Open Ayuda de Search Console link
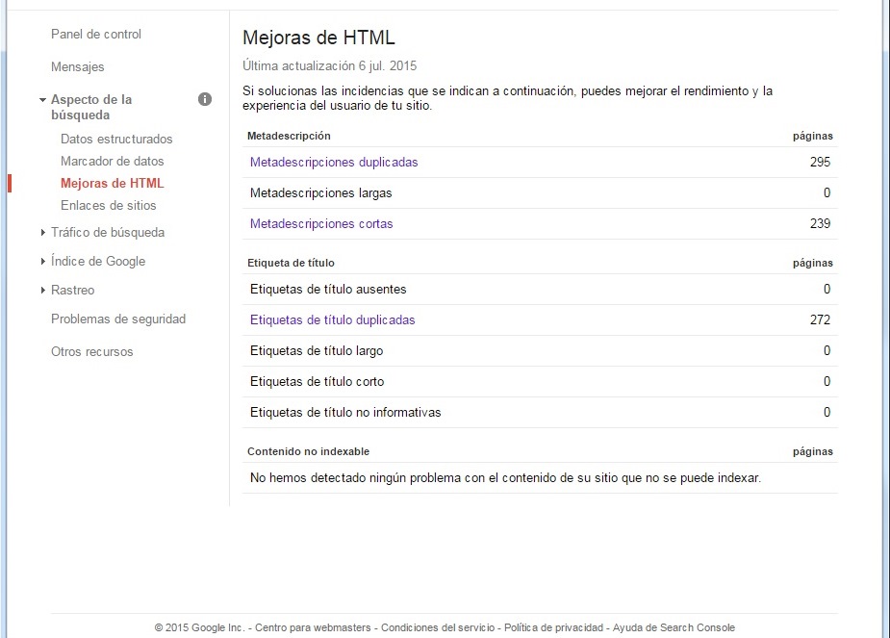 [x=674, y=627]
